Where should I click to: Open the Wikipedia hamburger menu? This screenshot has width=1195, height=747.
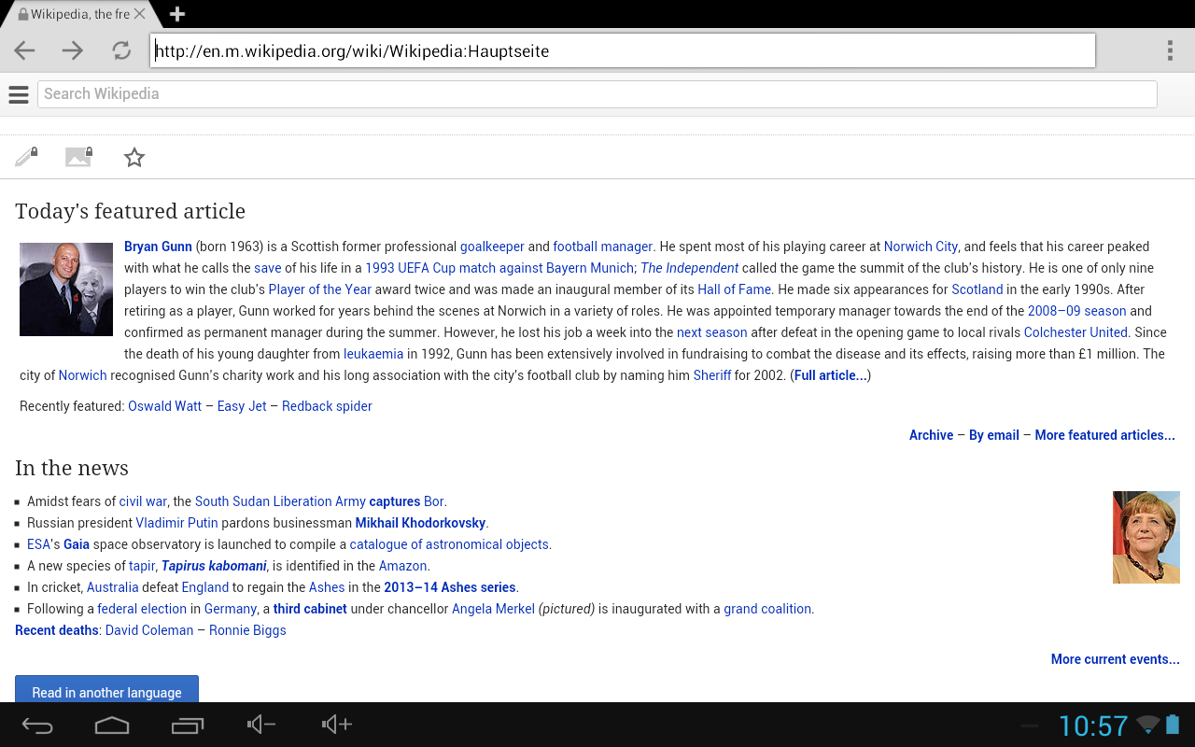(x=18, y=94)
